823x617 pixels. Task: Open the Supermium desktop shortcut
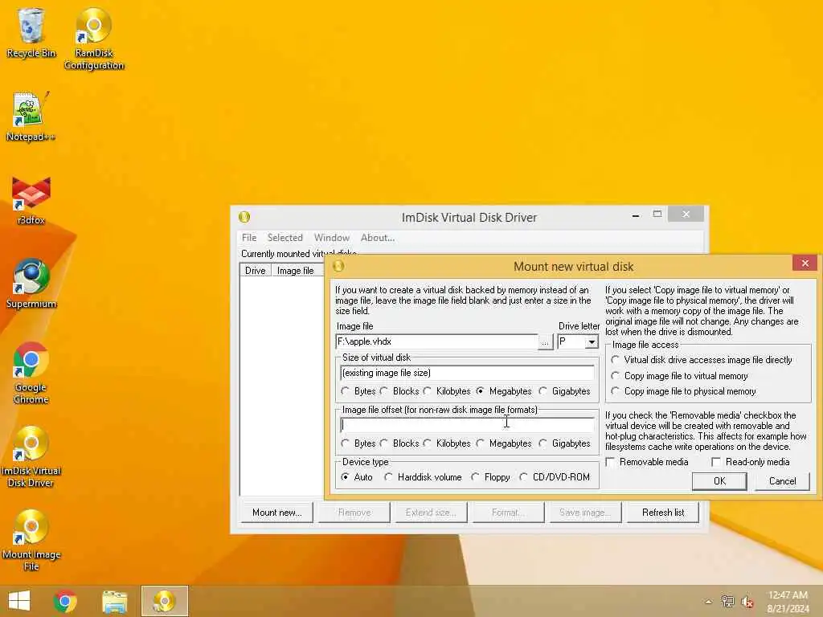point(31,284)
